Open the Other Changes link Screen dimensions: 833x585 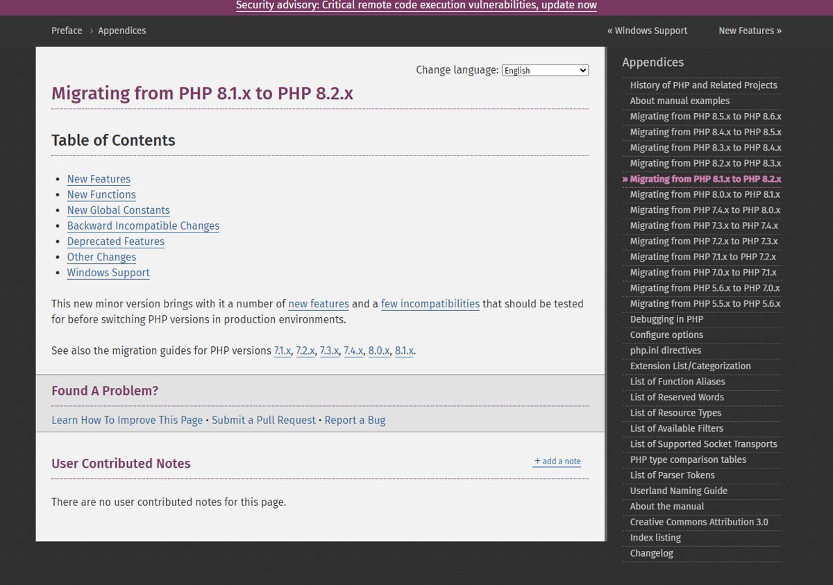click(x=101, y=257)
